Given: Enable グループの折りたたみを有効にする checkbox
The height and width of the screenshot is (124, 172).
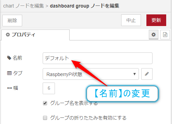Looking at the screenshot, I should click(45, 118).
